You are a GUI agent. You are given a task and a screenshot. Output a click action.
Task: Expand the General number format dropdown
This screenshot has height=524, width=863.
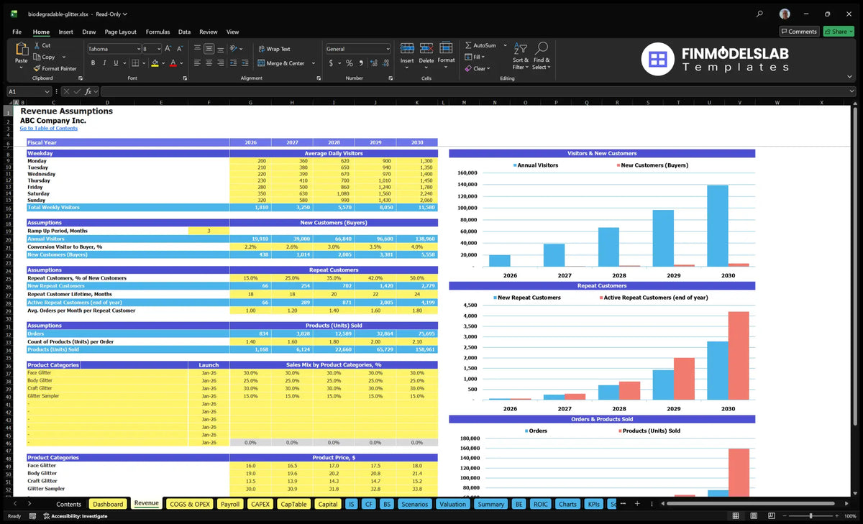coord(388,49)
